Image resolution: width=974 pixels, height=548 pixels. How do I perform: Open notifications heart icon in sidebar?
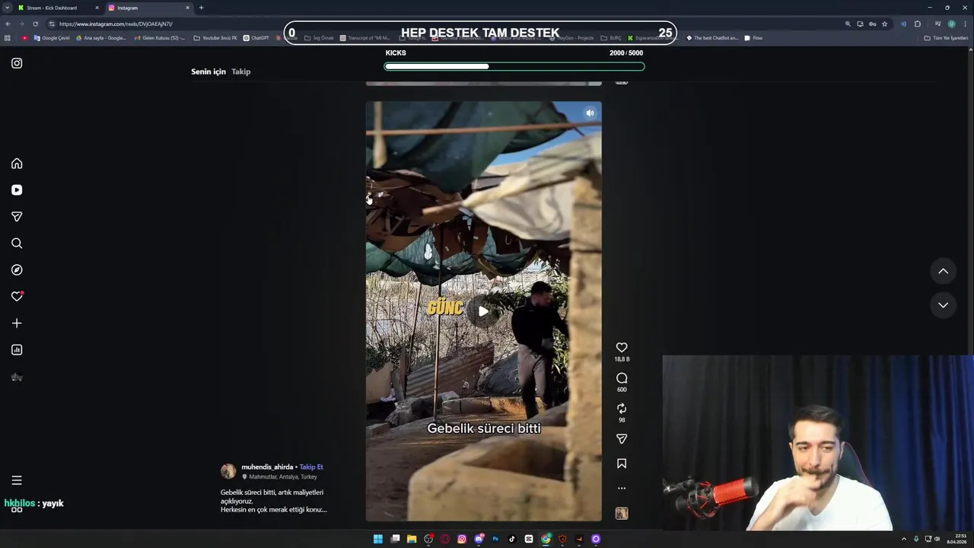click(17, 297)
